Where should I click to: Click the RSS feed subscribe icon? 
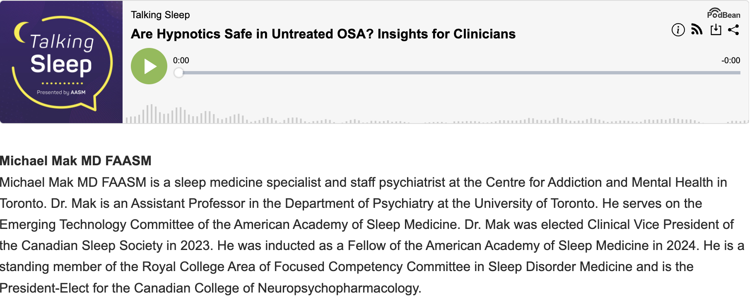[697, 30]
